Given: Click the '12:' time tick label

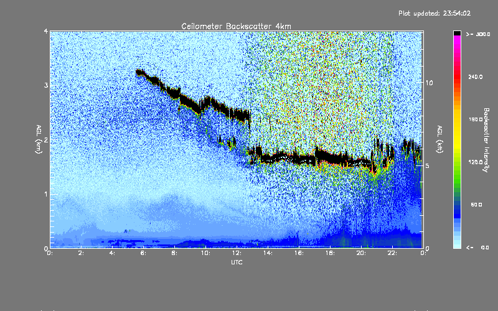Looking at the screenshot, I should pyautogui.click(x=237, y=253).
